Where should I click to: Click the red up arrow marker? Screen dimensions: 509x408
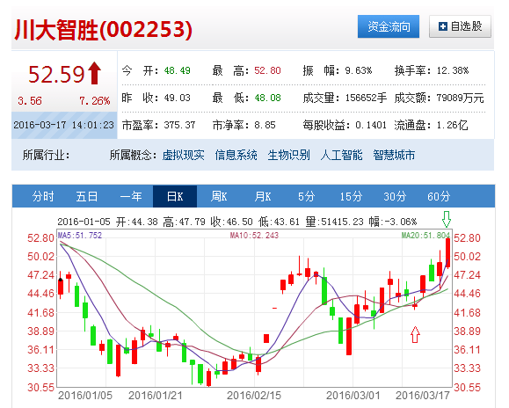pos(415,335)
